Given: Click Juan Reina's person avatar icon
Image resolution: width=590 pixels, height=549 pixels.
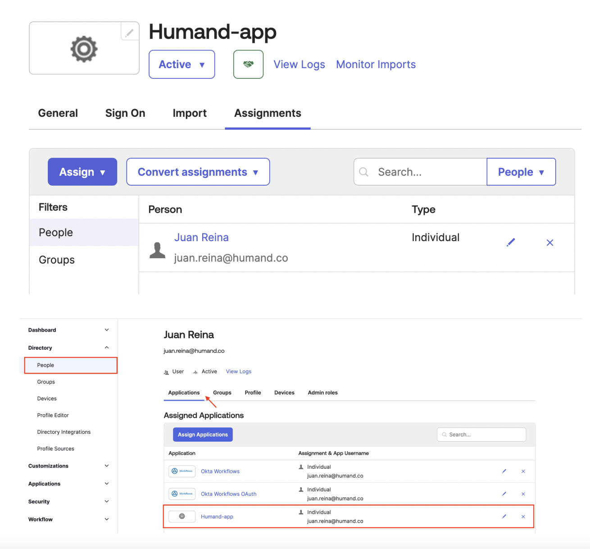Looking at the screenshot, I should [157, 248].
